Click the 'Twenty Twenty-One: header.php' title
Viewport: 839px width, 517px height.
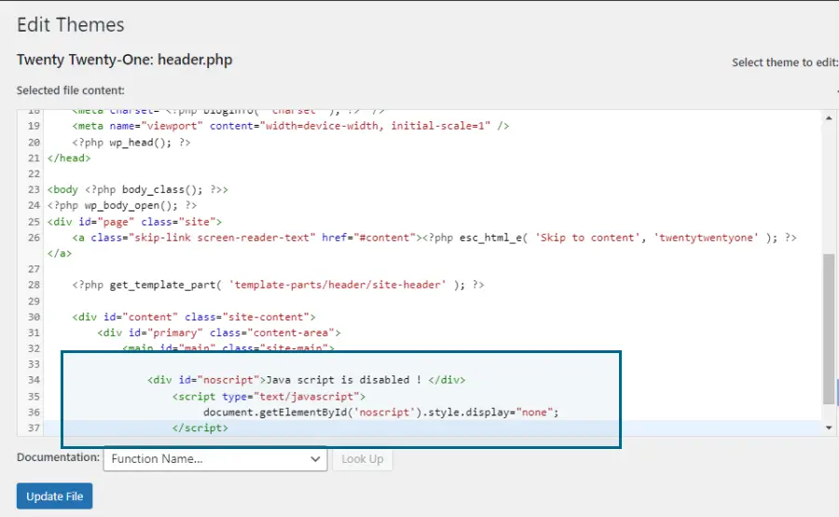[125, 60]
